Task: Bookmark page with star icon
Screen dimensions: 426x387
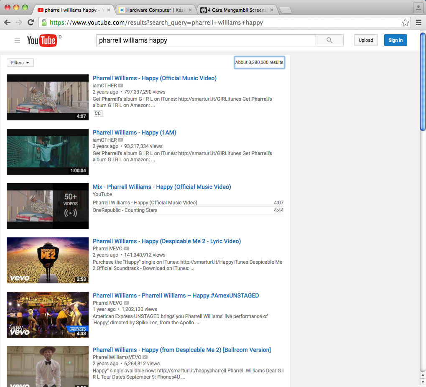Action: point(405,23)
